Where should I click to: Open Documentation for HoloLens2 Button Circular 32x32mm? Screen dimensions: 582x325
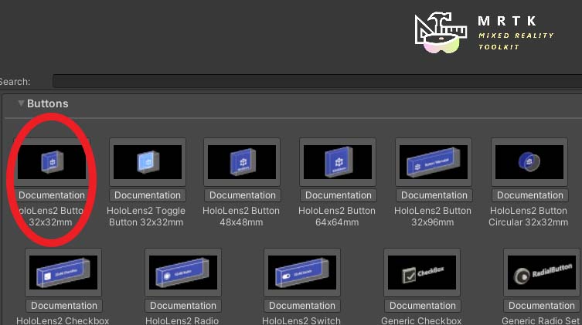529,195
